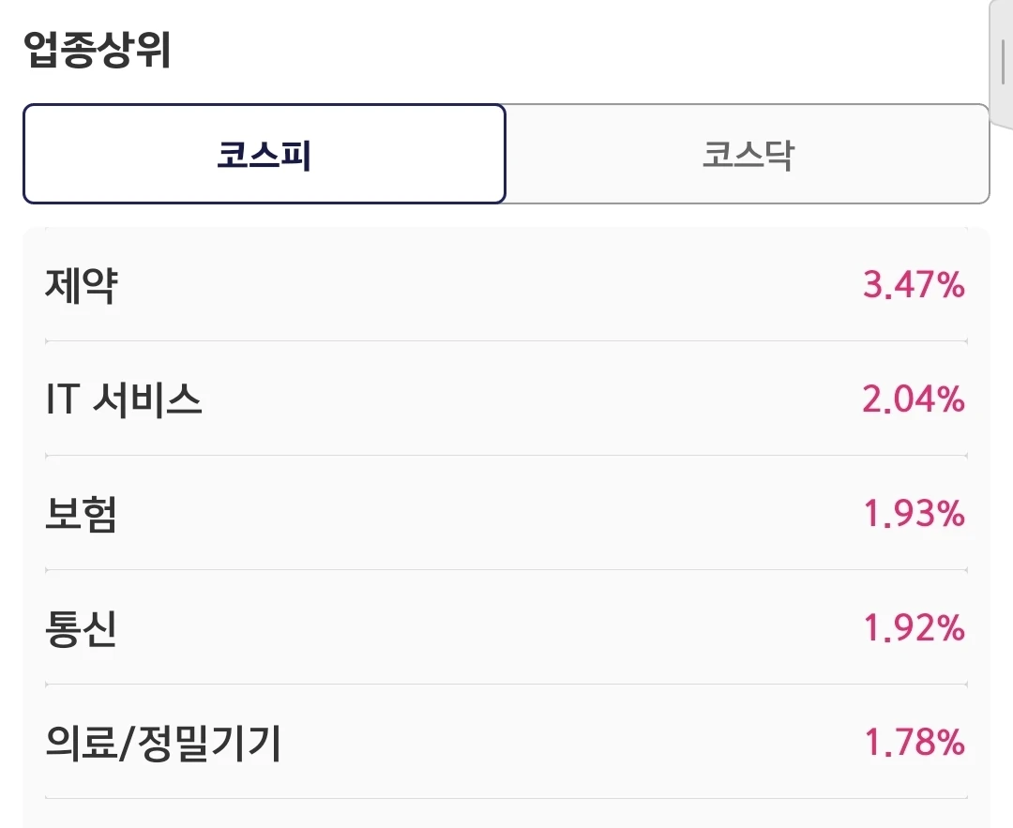Select the row between 보험 and 1.93%
The height and width of the screenshot is (828, 1013).
[506, 514]
